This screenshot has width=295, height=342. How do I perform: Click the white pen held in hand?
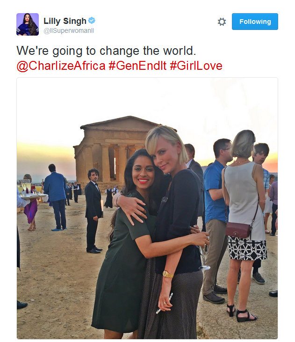click(x=164, y=304)
